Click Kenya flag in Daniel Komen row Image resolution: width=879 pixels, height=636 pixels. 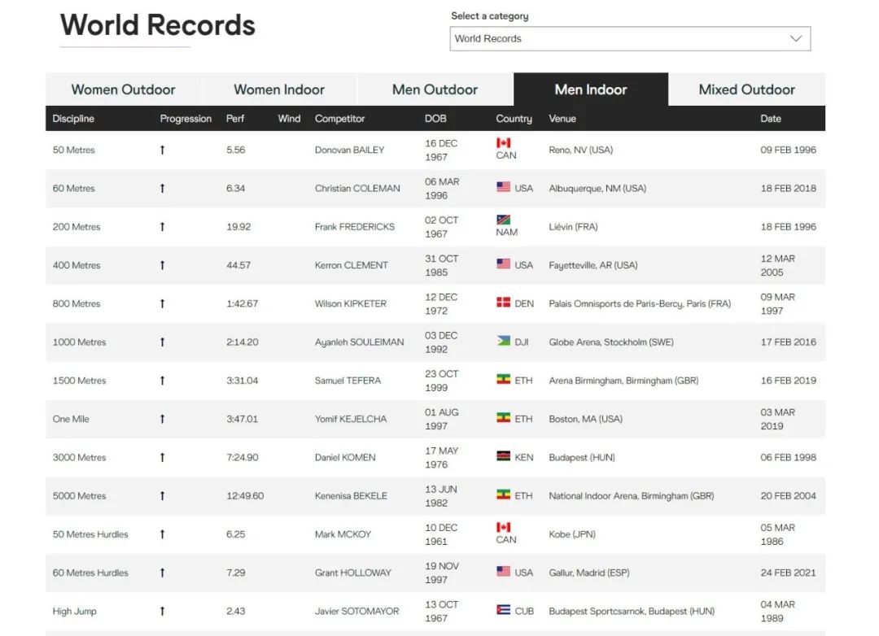[x=503, y=456]
